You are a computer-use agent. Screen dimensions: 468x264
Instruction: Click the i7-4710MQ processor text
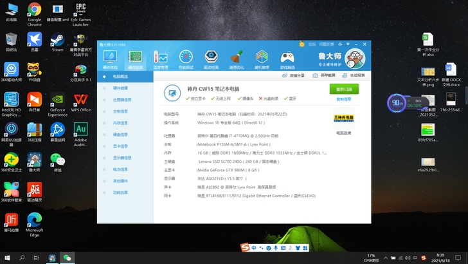click(238, 136)
